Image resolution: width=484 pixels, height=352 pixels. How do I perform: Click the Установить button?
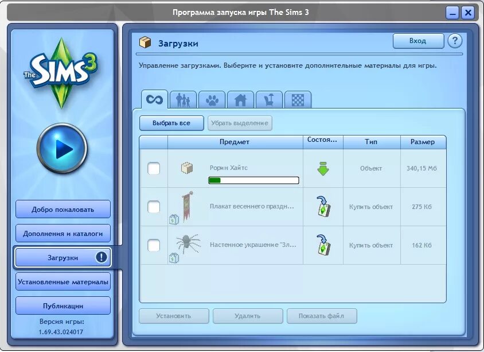tap(174, 316)
